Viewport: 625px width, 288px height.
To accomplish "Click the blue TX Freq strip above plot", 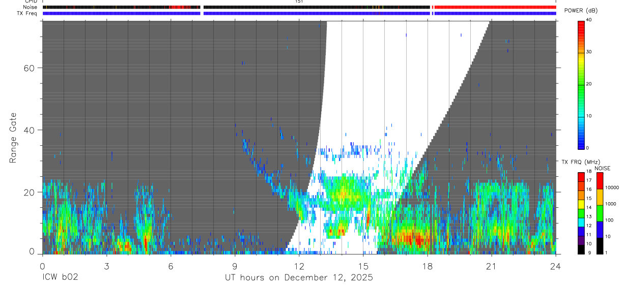I will (299, 13).
